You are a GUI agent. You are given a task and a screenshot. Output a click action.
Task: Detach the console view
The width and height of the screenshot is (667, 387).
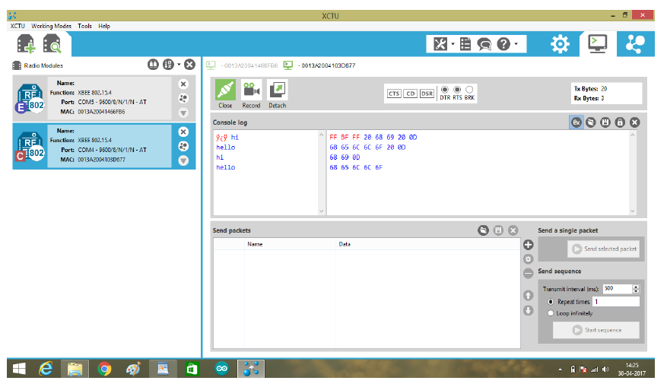[278, 94]
